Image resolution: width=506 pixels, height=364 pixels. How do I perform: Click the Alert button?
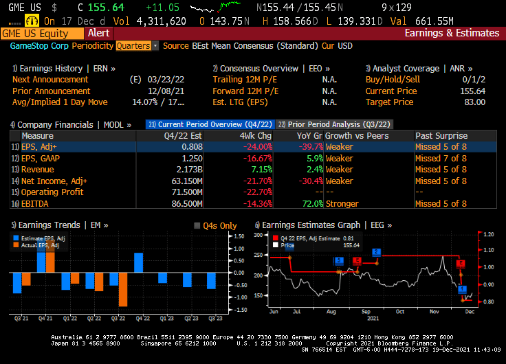click(98, 33)
